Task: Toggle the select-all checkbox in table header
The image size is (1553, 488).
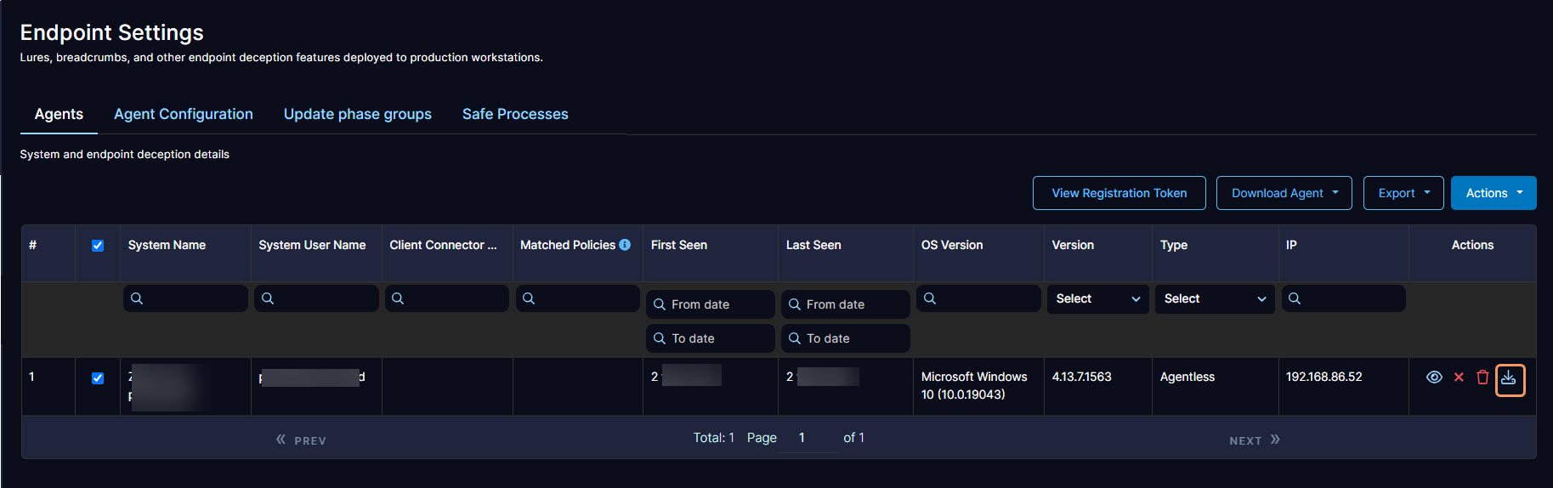Action: point(98,246)
